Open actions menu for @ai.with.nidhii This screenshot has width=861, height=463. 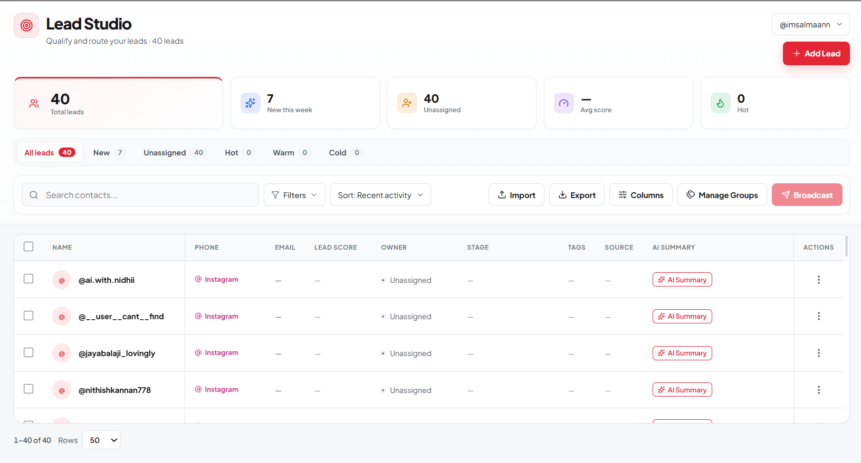point(819,280)
